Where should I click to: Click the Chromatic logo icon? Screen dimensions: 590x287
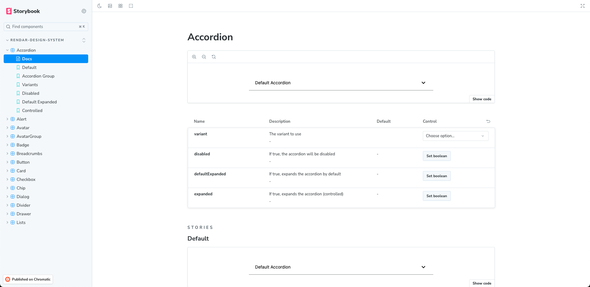[8, 279]
